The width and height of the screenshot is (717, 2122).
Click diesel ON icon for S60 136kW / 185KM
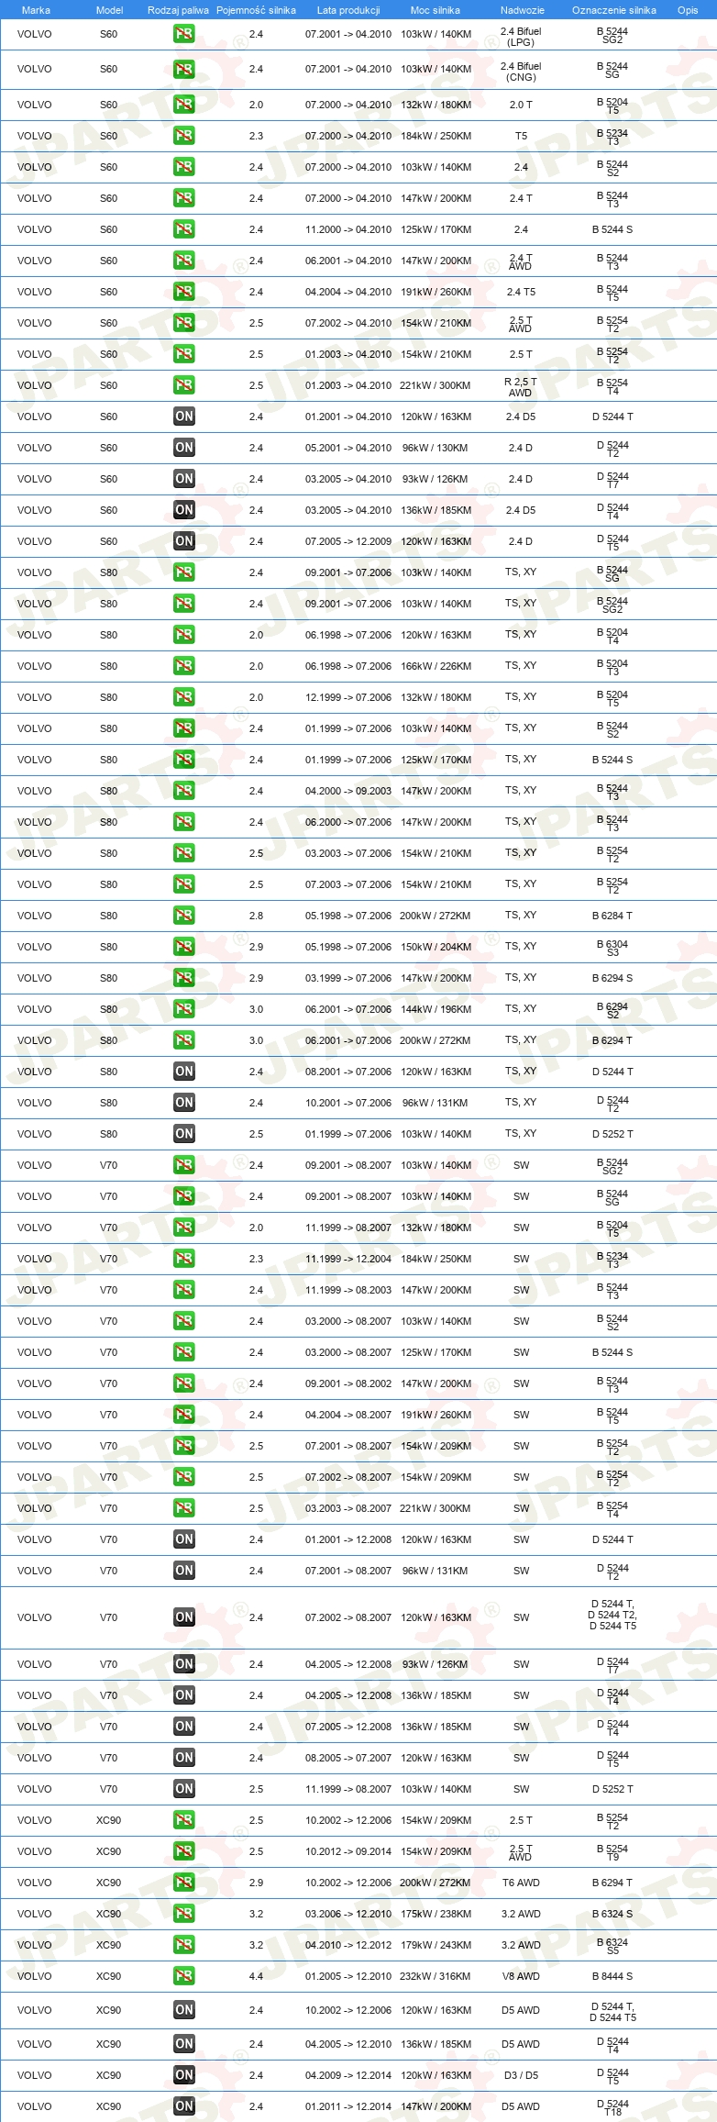[183, 510]
